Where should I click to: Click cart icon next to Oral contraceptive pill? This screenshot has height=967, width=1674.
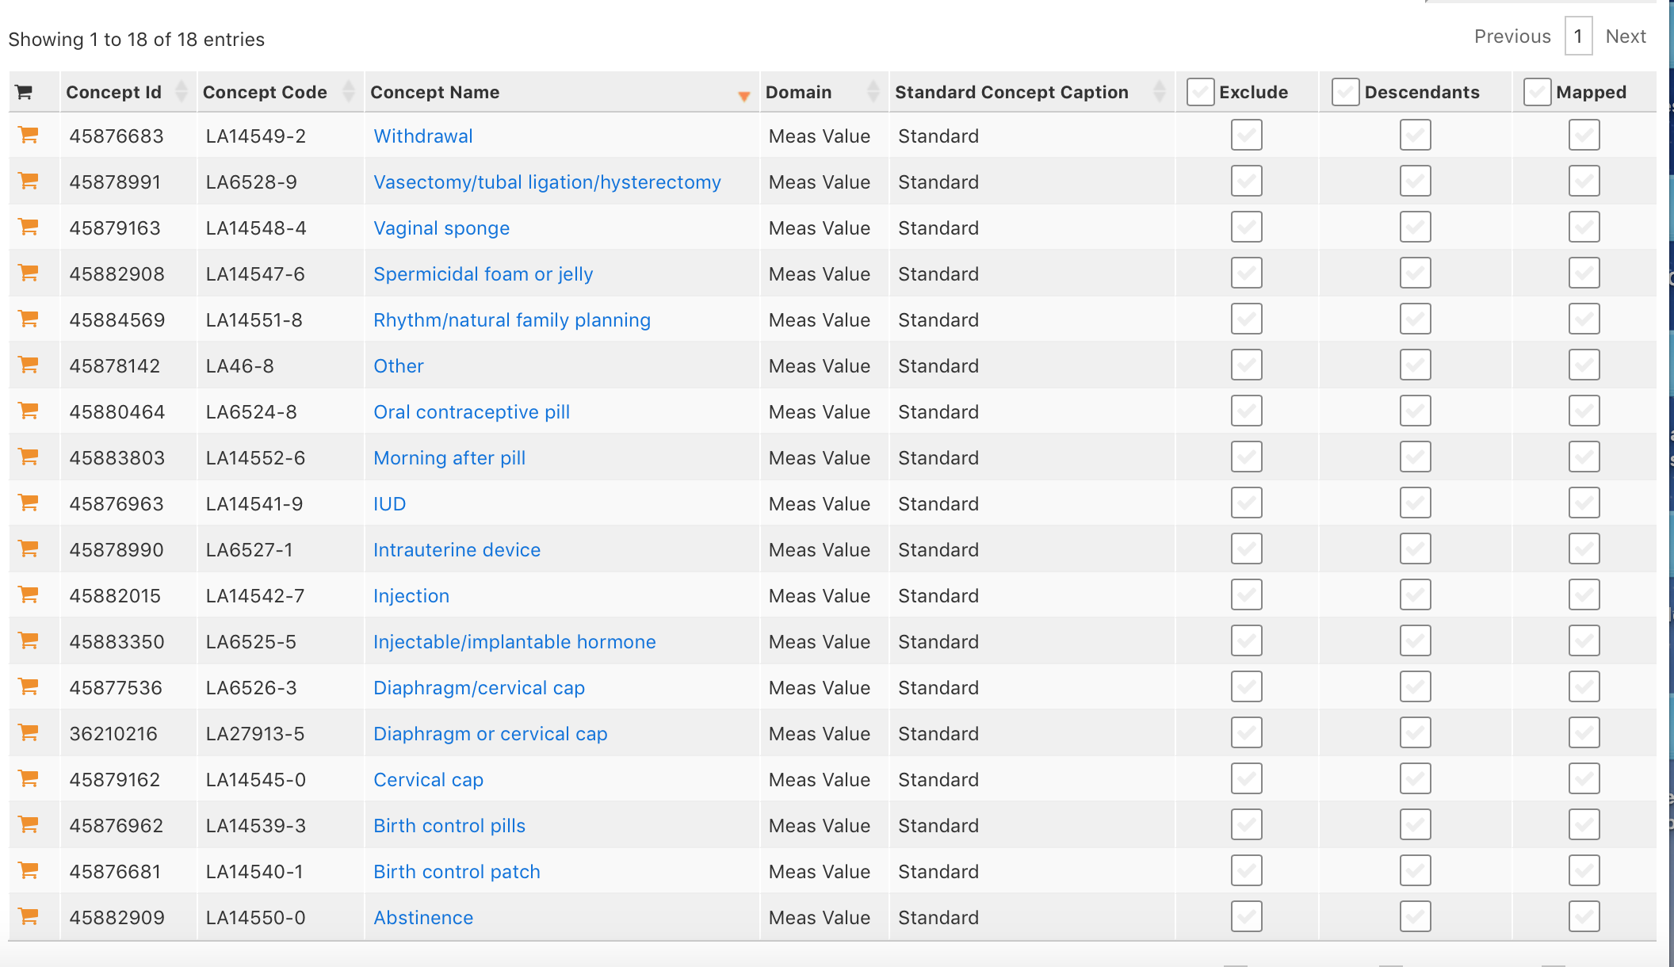pyautogui.click(x=29, y=411)
